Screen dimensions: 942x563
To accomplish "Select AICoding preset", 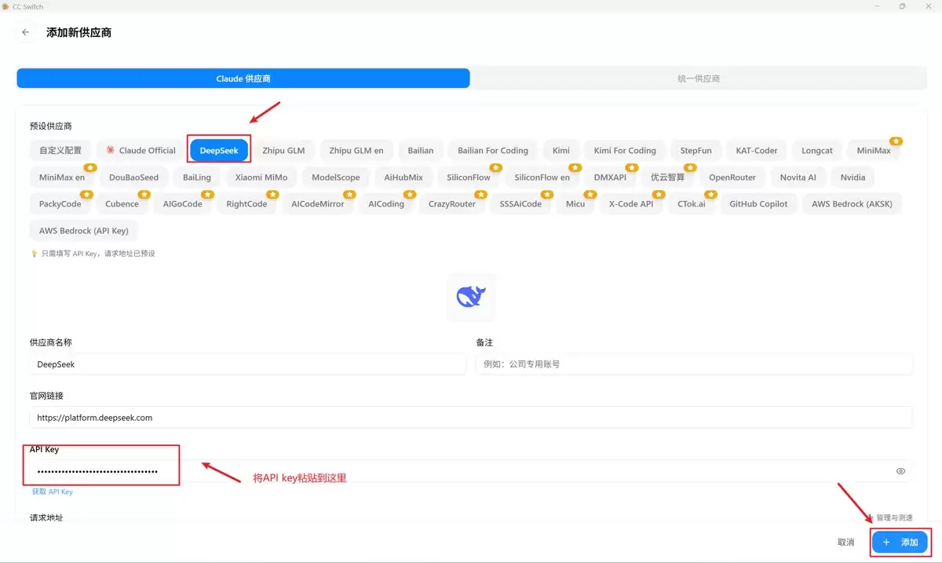I will pyautogui.click(x=386, y=204).
